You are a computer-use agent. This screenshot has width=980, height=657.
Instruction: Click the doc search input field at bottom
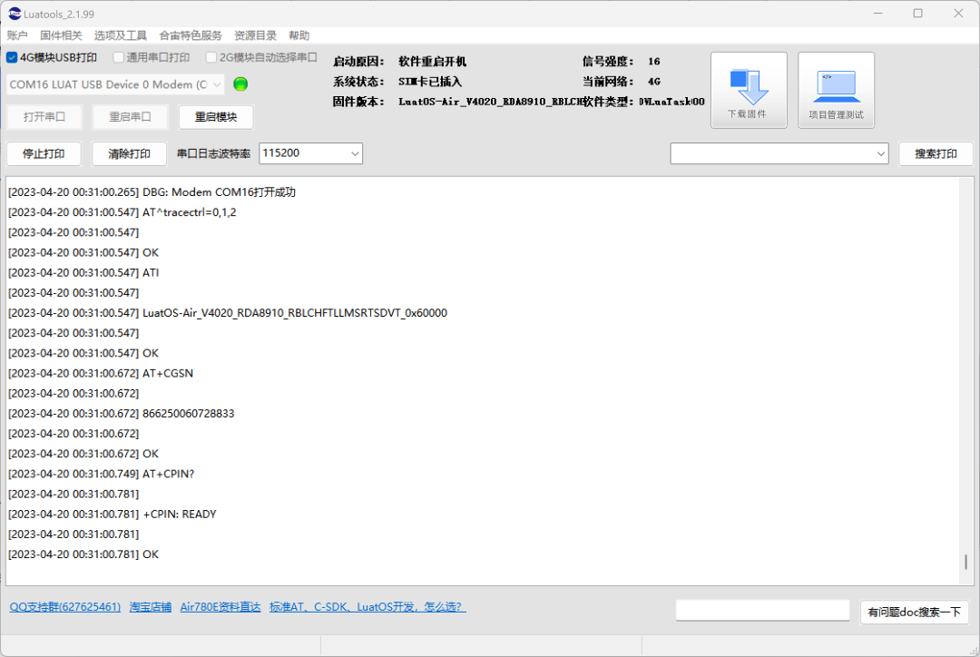pyautogui.click(x=762, y=609)
